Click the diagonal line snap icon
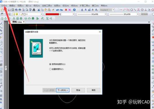 click(x=135, y=10)
